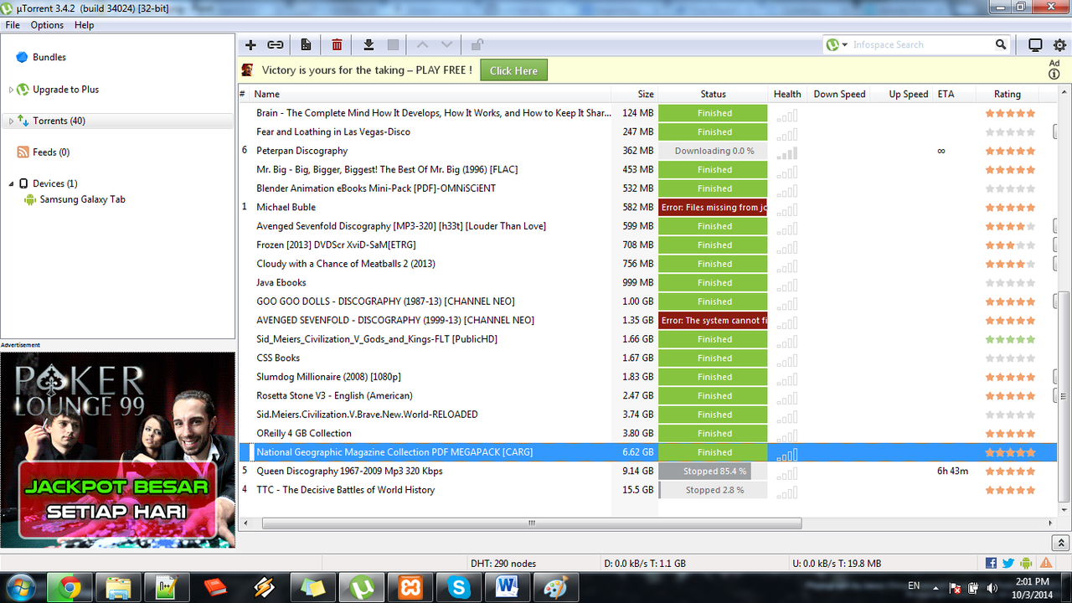Click the Ad info icon

(1054, 74)
